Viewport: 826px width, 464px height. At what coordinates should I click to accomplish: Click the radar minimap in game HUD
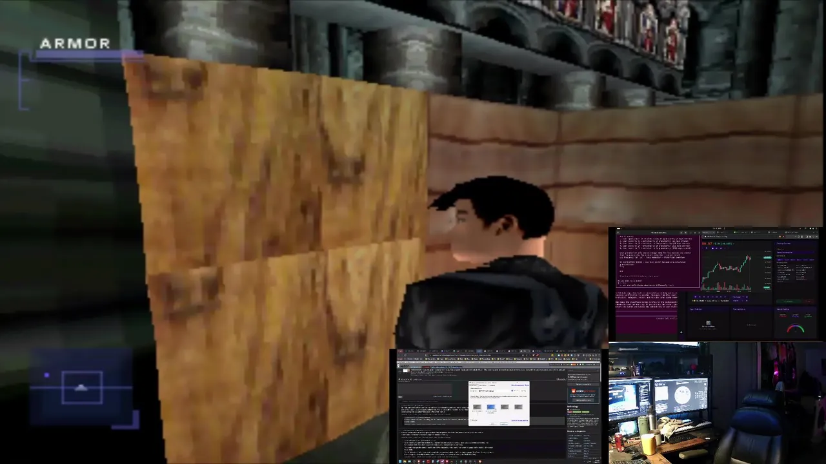(x=81, y=388)
